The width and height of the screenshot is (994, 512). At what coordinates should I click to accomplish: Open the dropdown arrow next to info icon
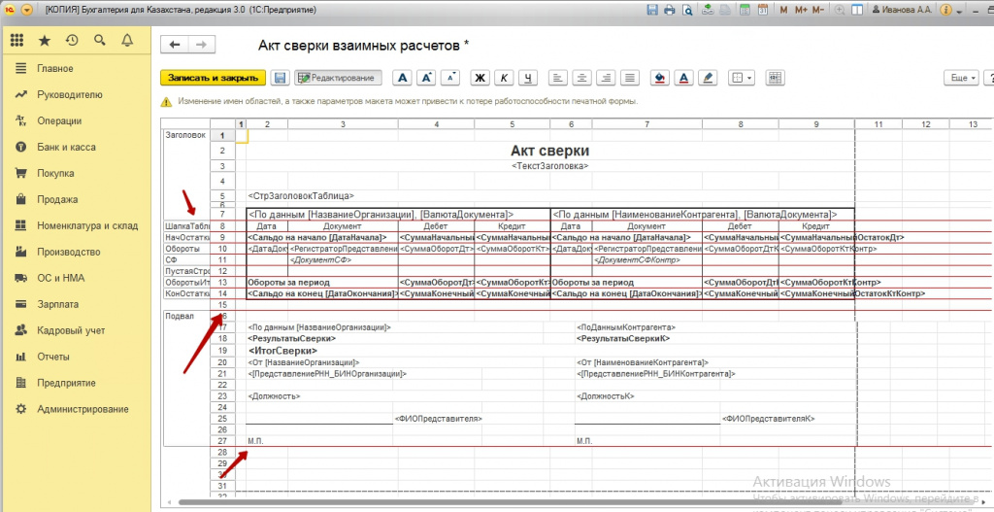pos(960,11)
